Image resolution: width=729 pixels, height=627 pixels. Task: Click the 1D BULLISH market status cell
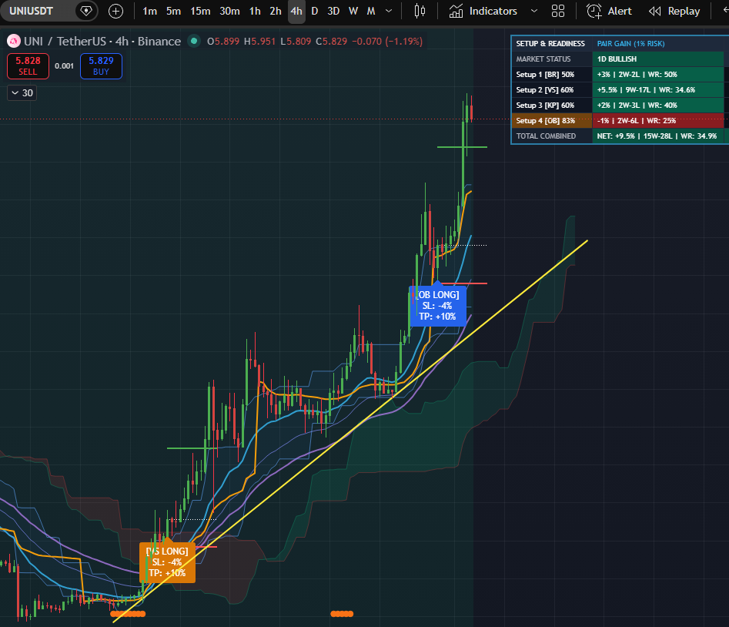click(657, 59)
